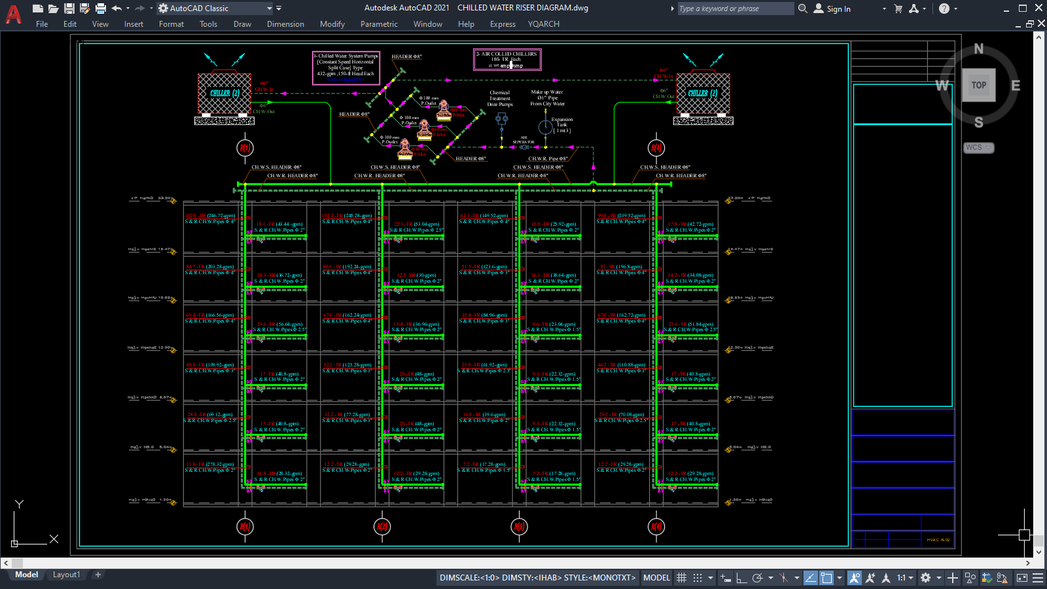This screenshot has width=1047, height=589.
Task: Click the Plot printer icon
Action: pyautogui.click(x=101, y=9)
